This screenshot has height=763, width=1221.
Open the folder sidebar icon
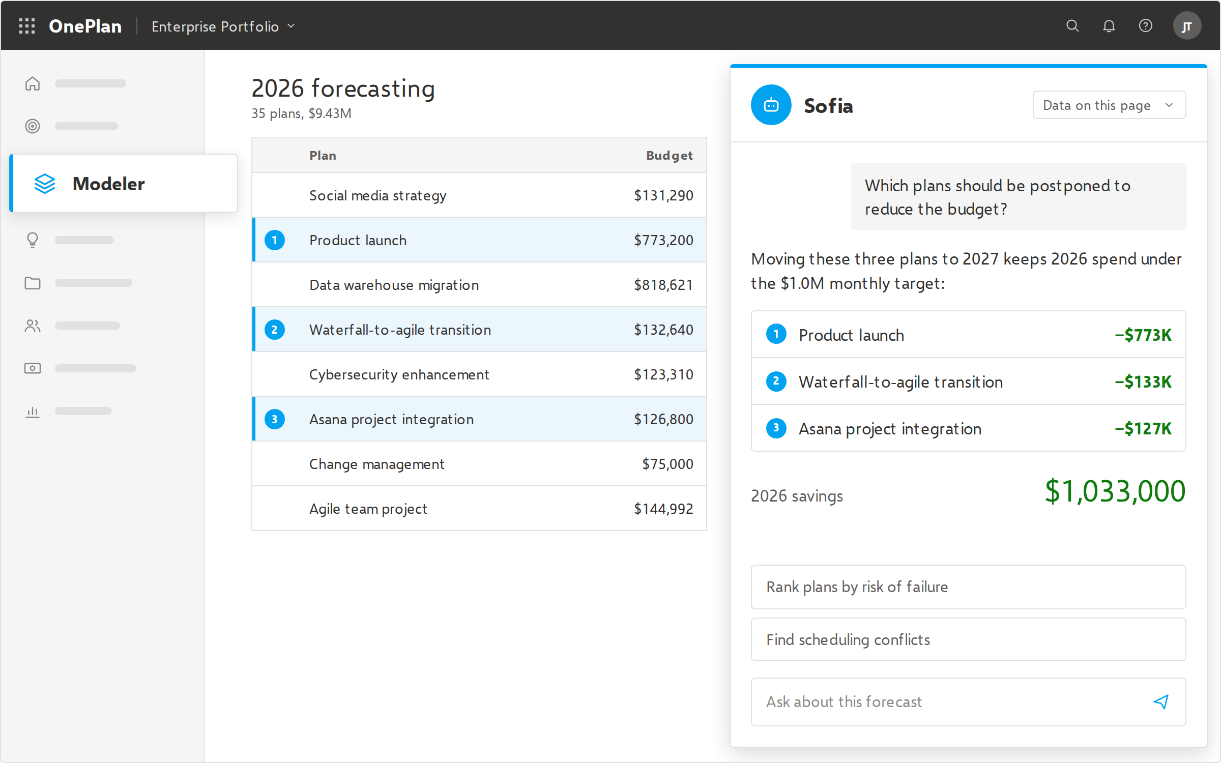coord(33,283)
